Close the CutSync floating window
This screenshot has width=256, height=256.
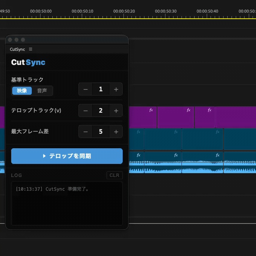click(10, 40)
